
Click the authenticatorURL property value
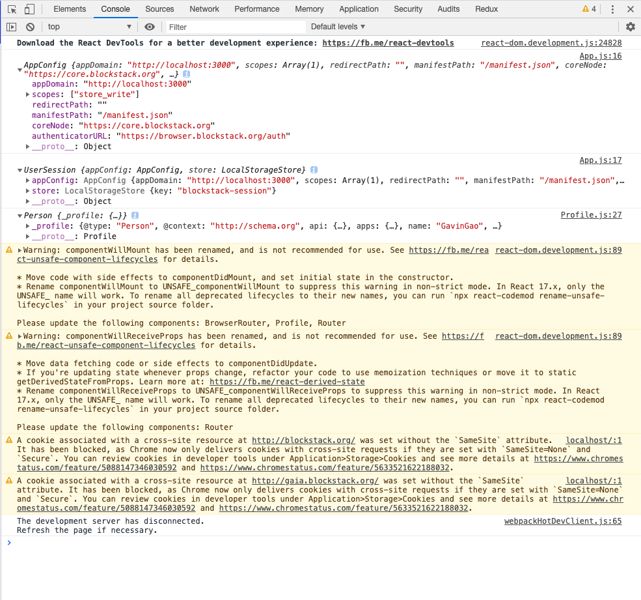[x=203, y=136]
